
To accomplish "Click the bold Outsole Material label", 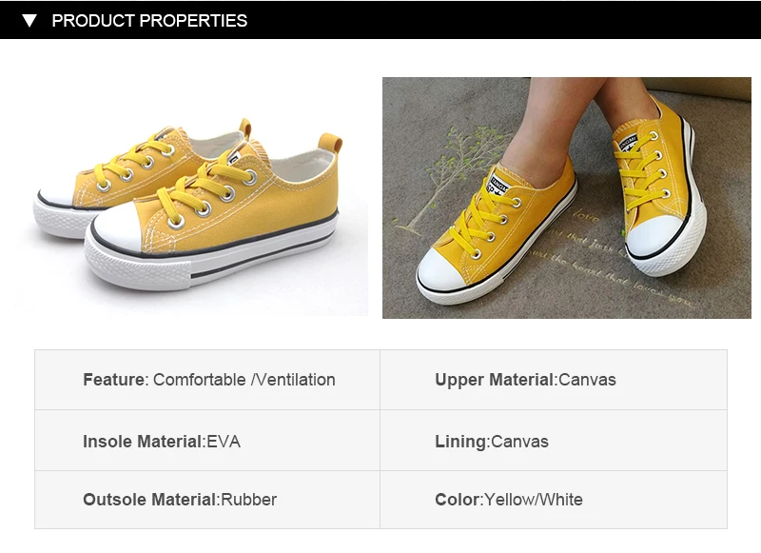I will [149, 500].
